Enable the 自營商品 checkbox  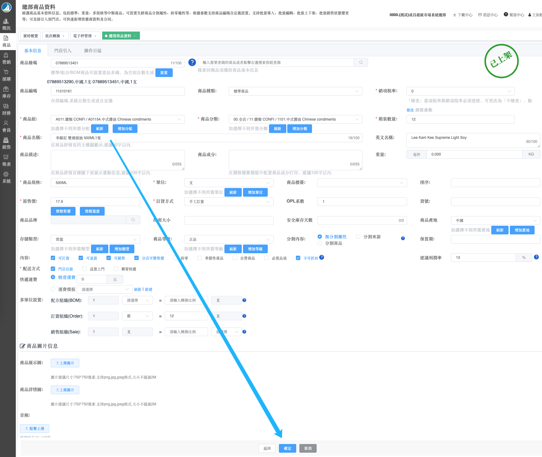click(235, 258)
